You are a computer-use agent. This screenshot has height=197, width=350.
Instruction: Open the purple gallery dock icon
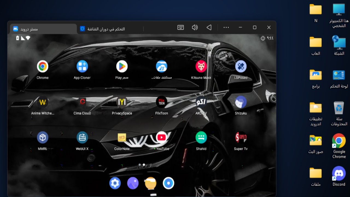click(133, 183)
